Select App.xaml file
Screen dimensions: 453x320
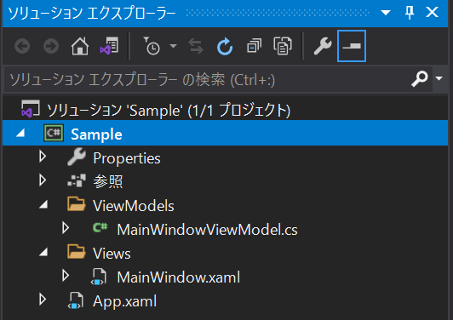(125, 301)
